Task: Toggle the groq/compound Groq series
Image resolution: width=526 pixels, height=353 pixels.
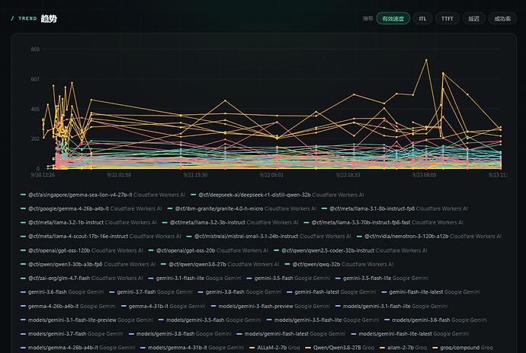Action: click(463, 348)
